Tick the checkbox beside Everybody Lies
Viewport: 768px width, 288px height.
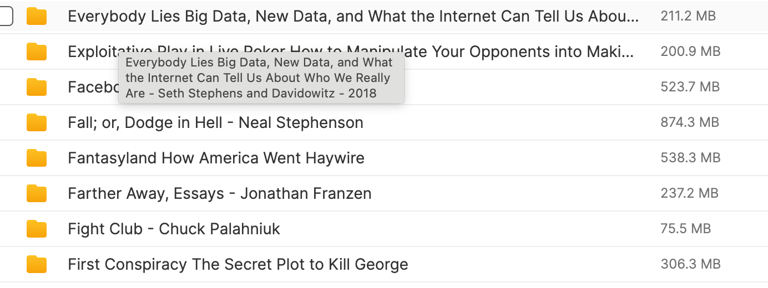tap(5, 17)
